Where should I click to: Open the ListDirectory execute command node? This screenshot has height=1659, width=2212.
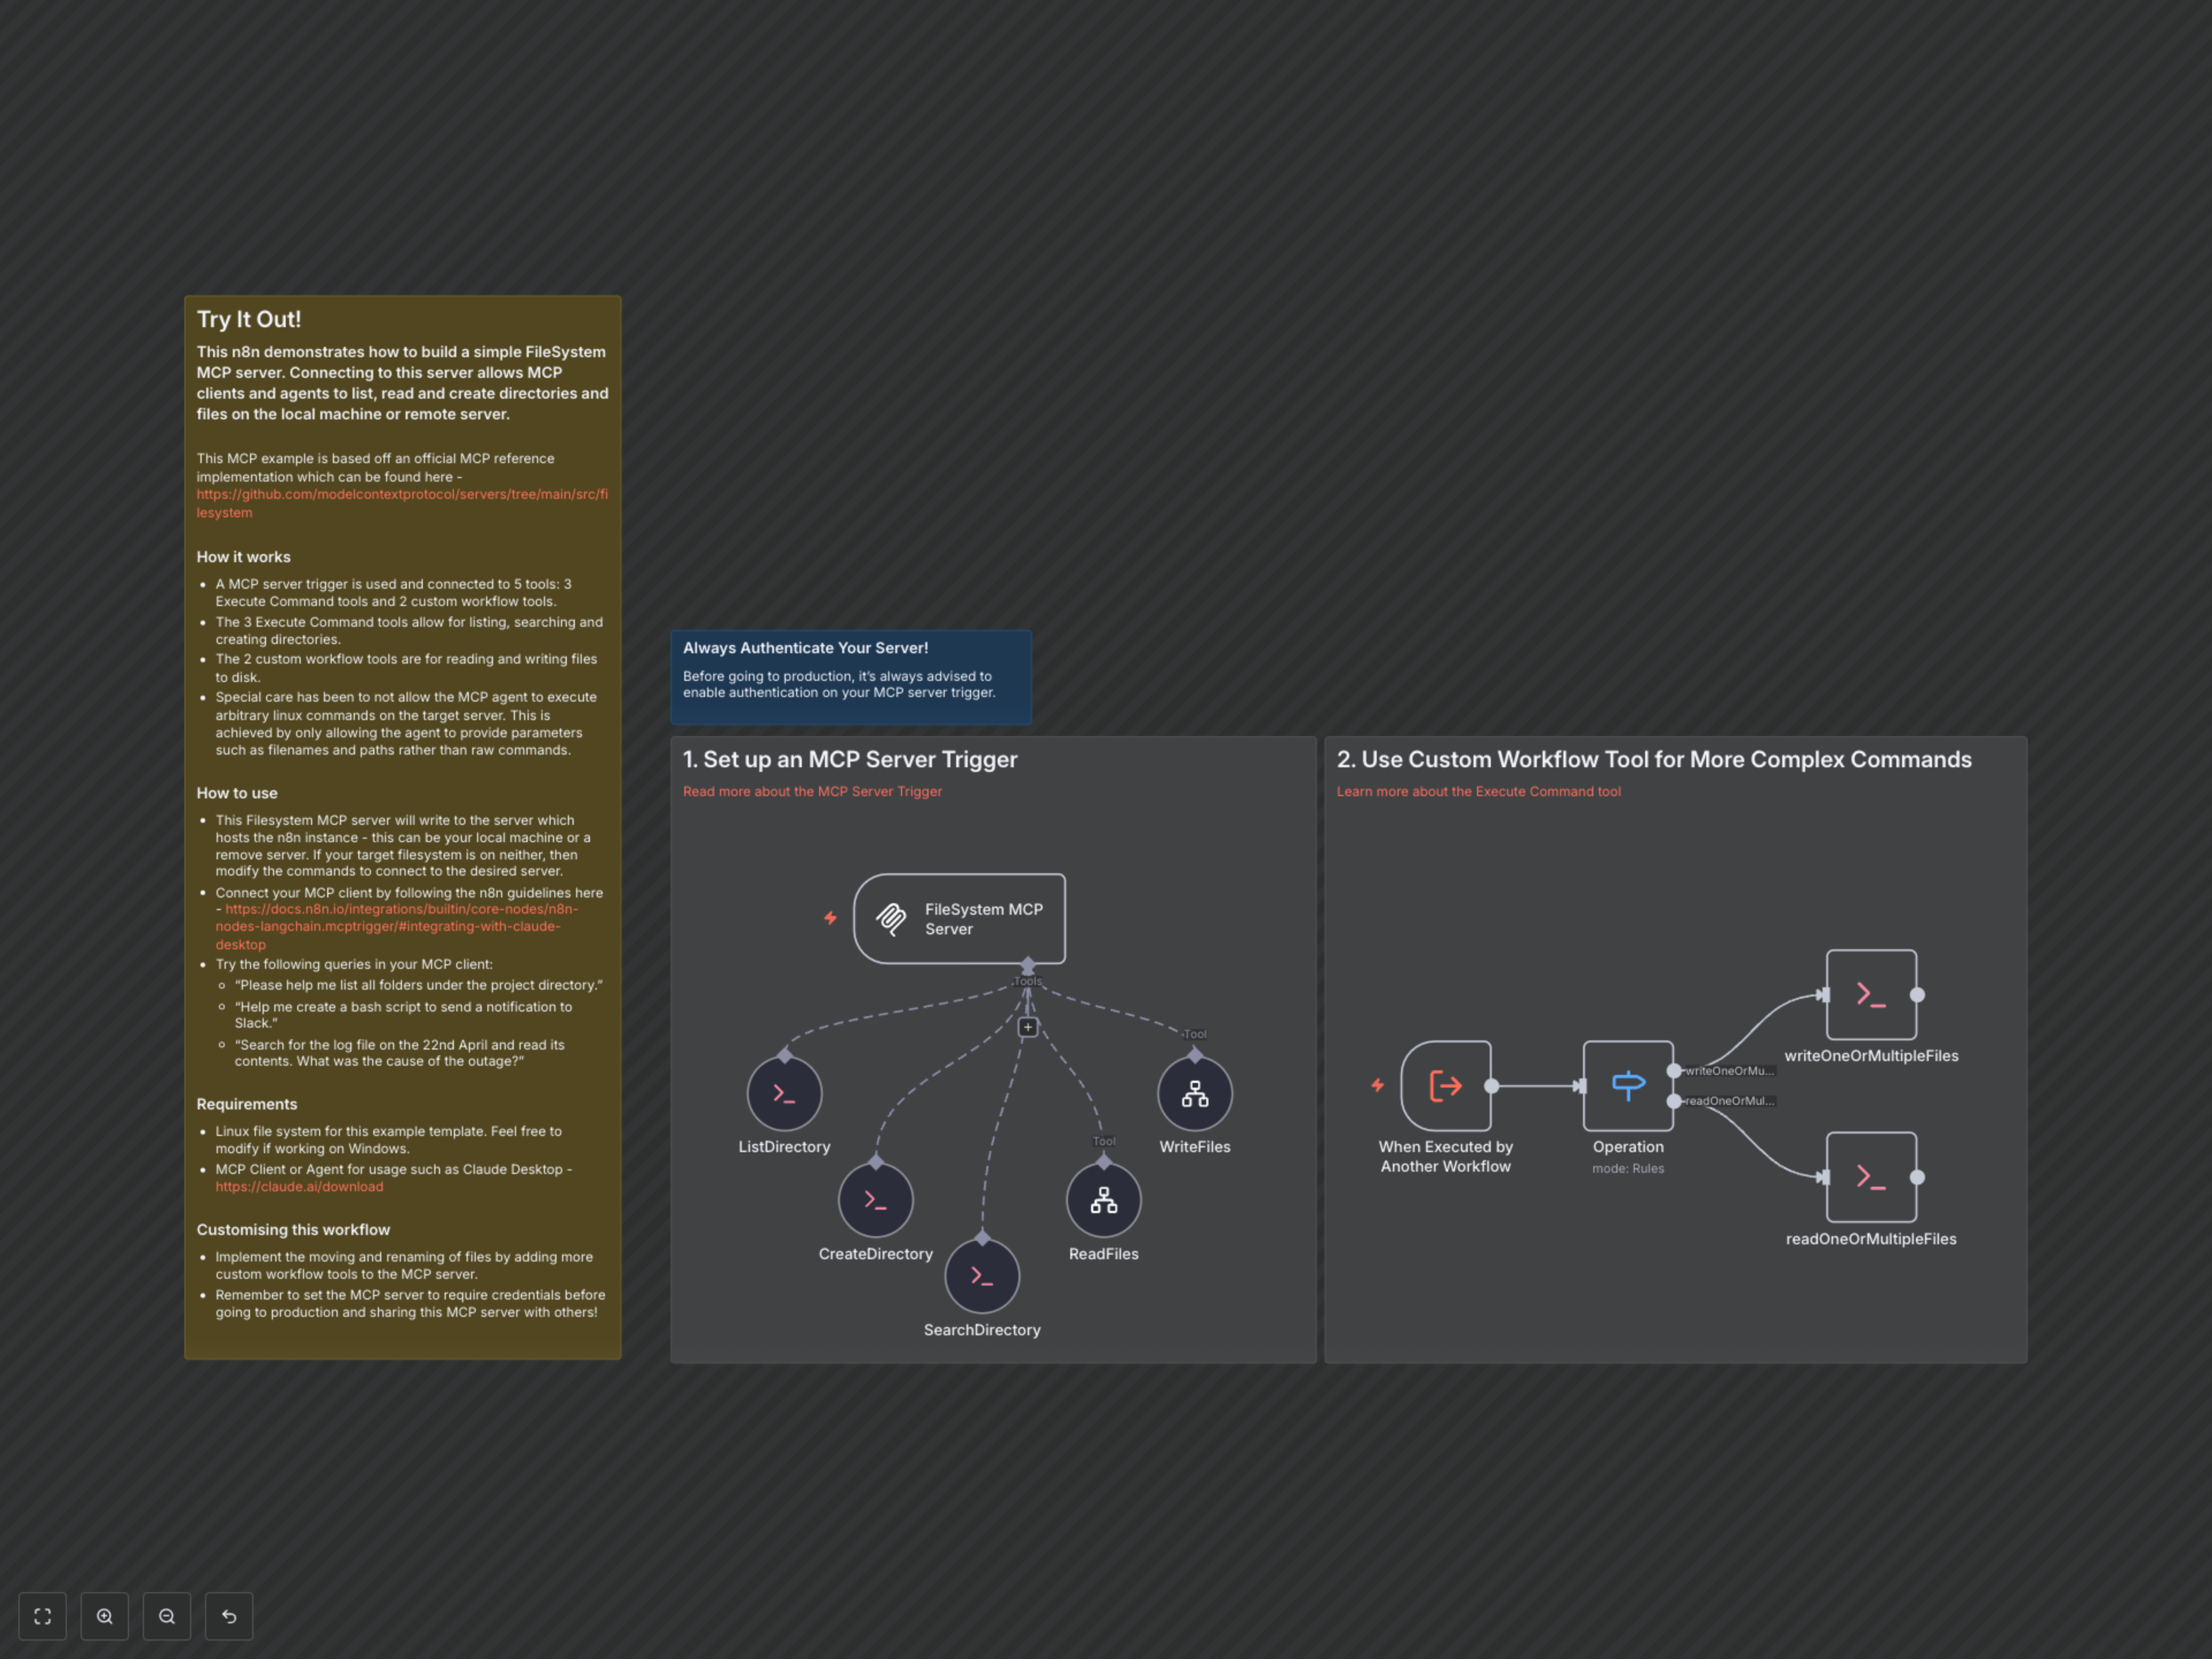784,1093
